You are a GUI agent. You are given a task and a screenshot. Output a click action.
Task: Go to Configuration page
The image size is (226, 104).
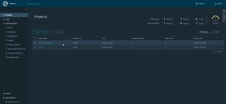(13, 57)
